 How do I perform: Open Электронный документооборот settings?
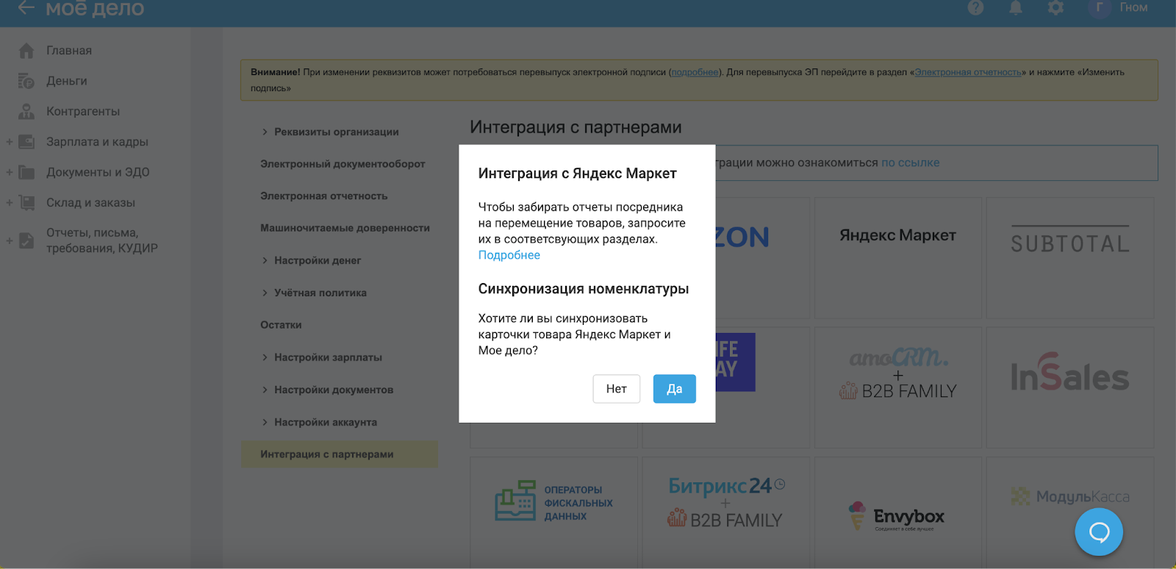pyautogui.click(x=343, y=164)
